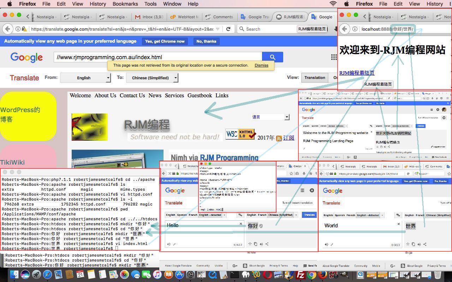Switch to the WebHost tab
This screenshot has width=452, height=282.
tap(184, 17)
